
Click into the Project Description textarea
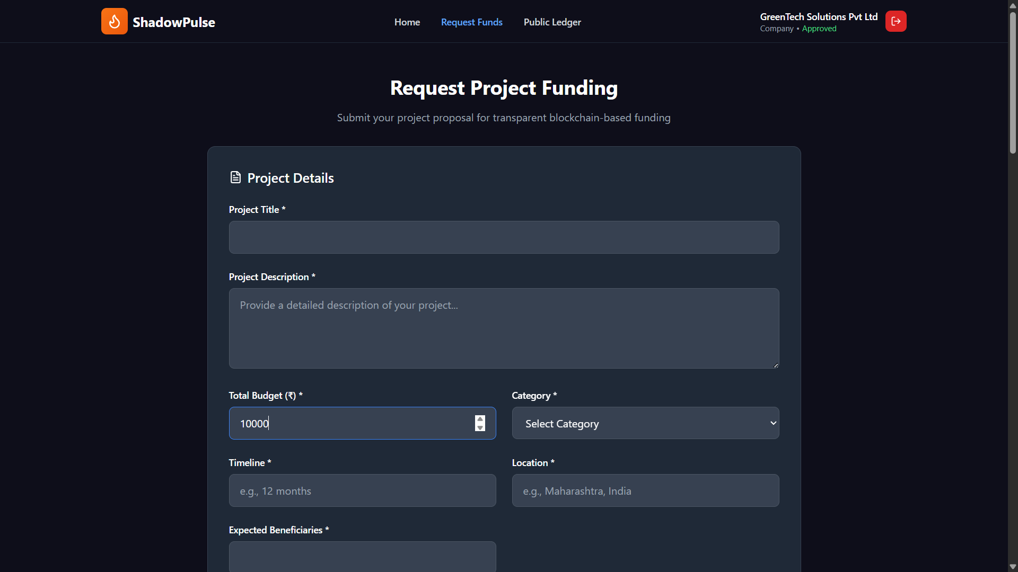click(504, 328)
